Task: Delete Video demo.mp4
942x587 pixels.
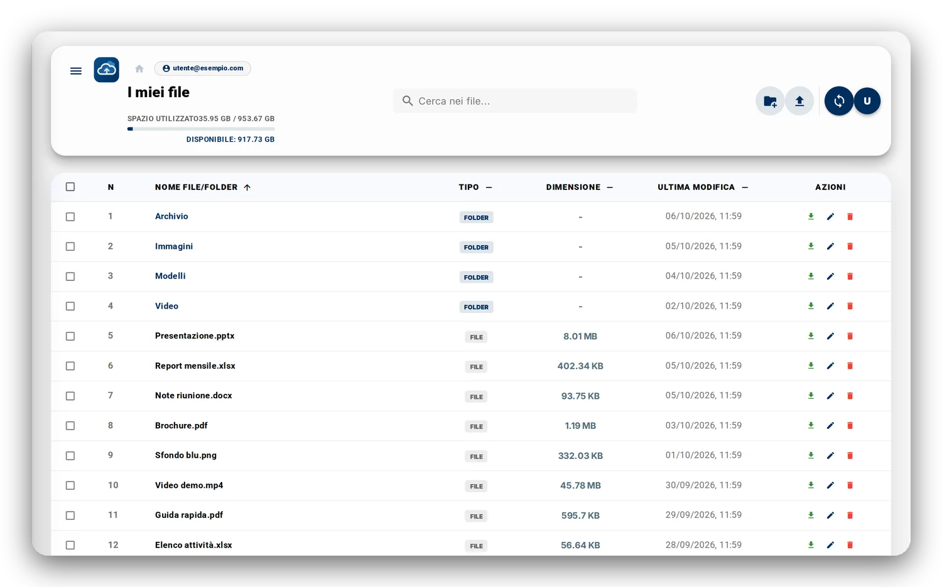Action: click(850, 485)
